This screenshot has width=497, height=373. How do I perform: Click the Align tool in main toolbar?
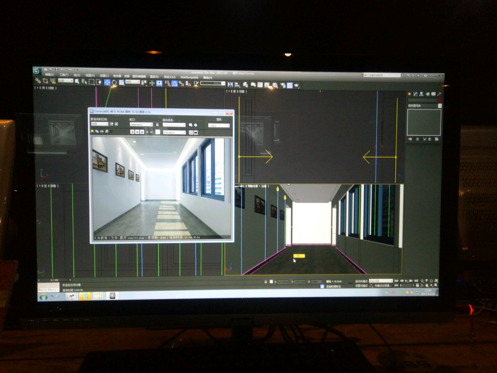[237, 85]
